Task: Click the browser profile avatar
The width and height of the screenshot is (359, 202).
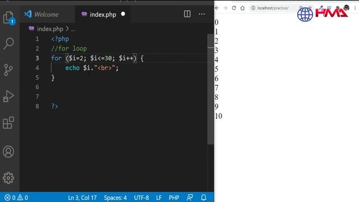Action: point(346,7)
